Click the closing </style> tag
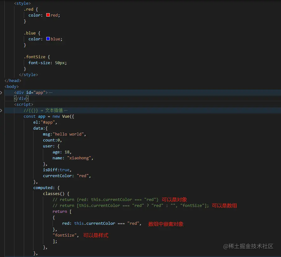The image size is (281, 257). coord(28,75)
